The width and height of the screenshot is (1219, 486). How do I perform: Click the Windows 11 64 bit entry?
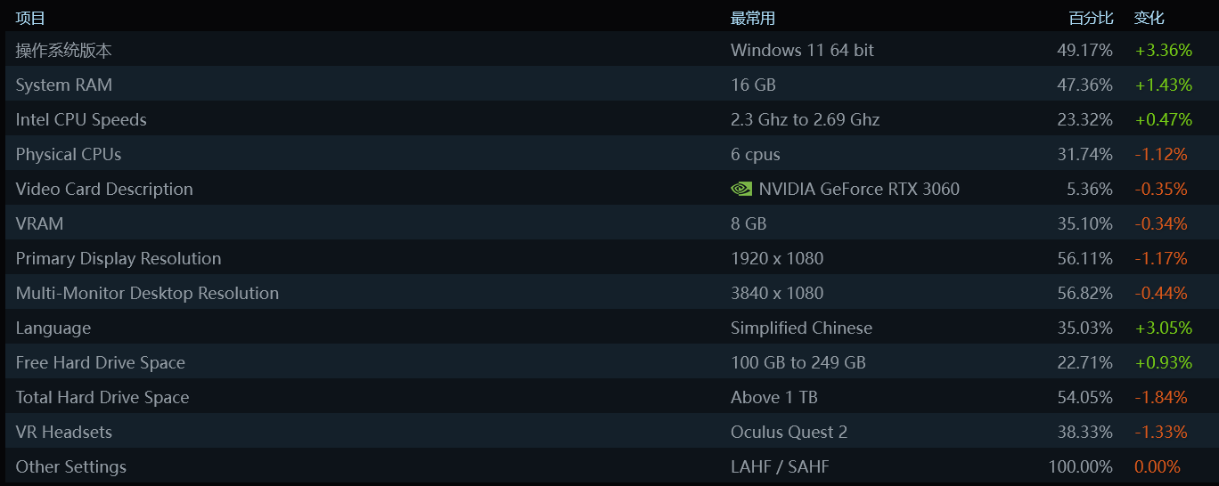(802, 50)
